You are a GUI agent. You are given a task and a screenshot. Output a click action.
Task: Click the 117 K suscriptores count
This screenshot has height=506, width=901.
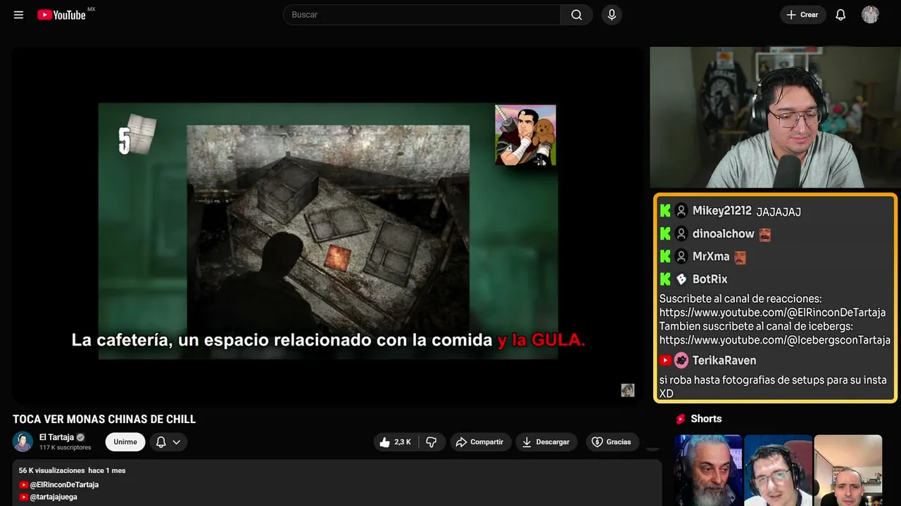click(65, 448)
